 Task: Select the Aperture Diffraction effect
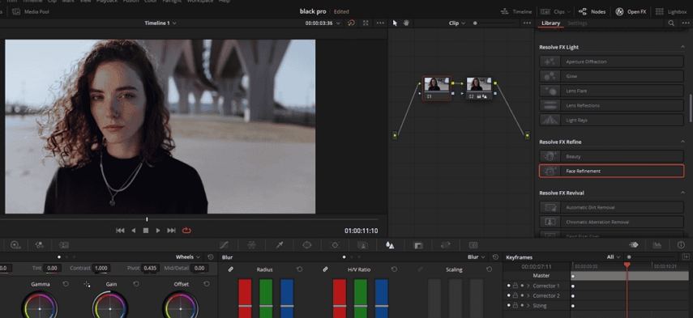tap(611, 61)
